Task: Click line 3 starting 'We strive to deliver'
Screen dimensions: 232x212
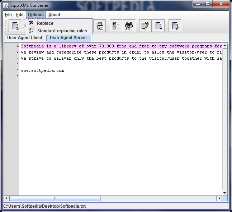Action: tap(121, 58)
